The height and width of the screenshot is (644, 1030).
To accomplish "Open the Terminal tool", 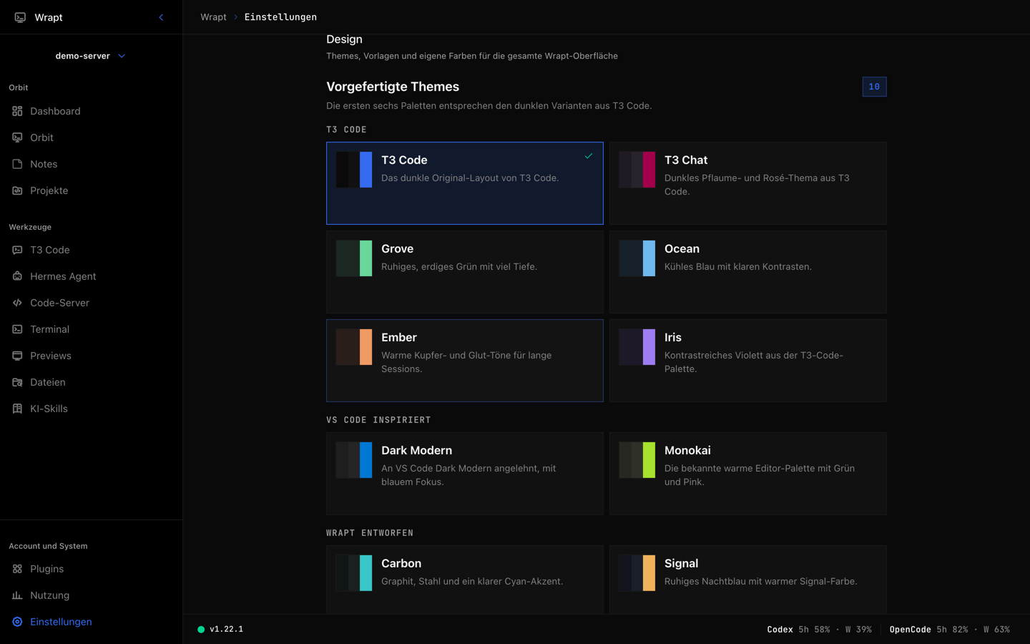I will click(91, 329).
